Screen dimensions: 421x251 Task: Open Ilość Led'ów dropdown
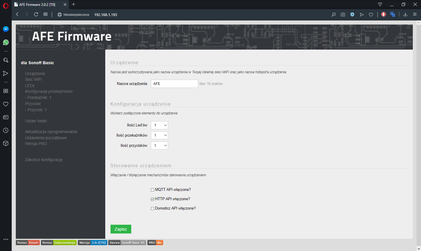click(159, 125)
